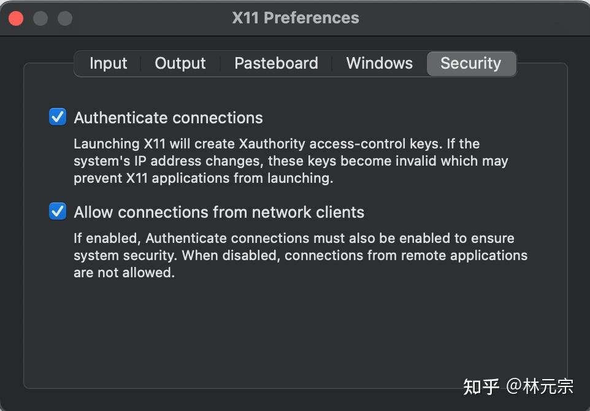
Task: Disable connections from network clients
Action: pyautogui.click(x=57, y=211)
